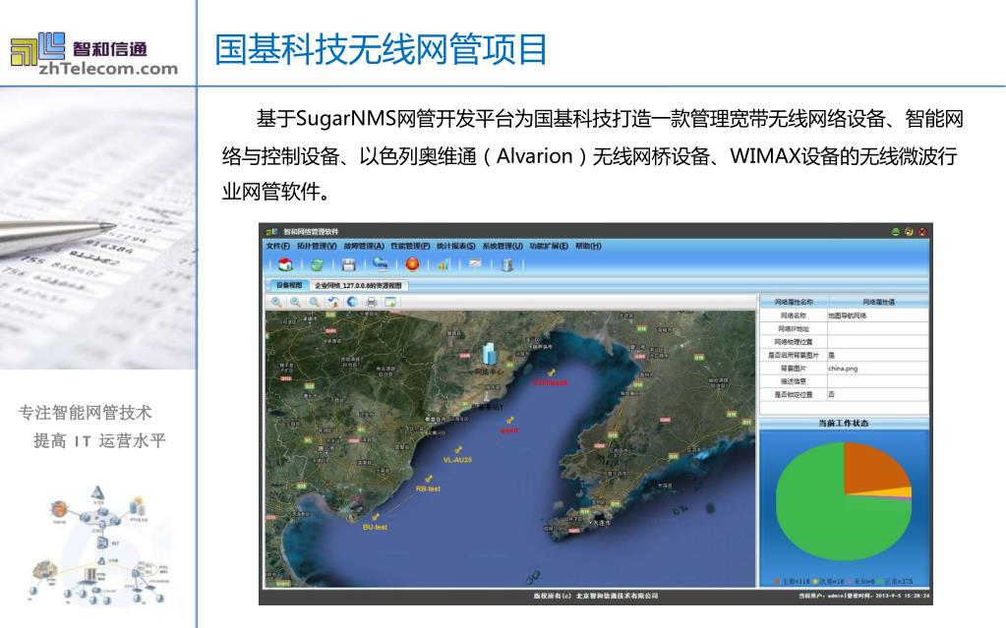
Task: Open the 功能扩展(E) menu
Action: click(549, 246)
